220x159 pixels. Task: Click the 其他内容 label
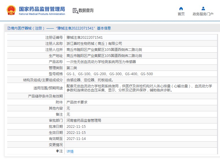56,108
